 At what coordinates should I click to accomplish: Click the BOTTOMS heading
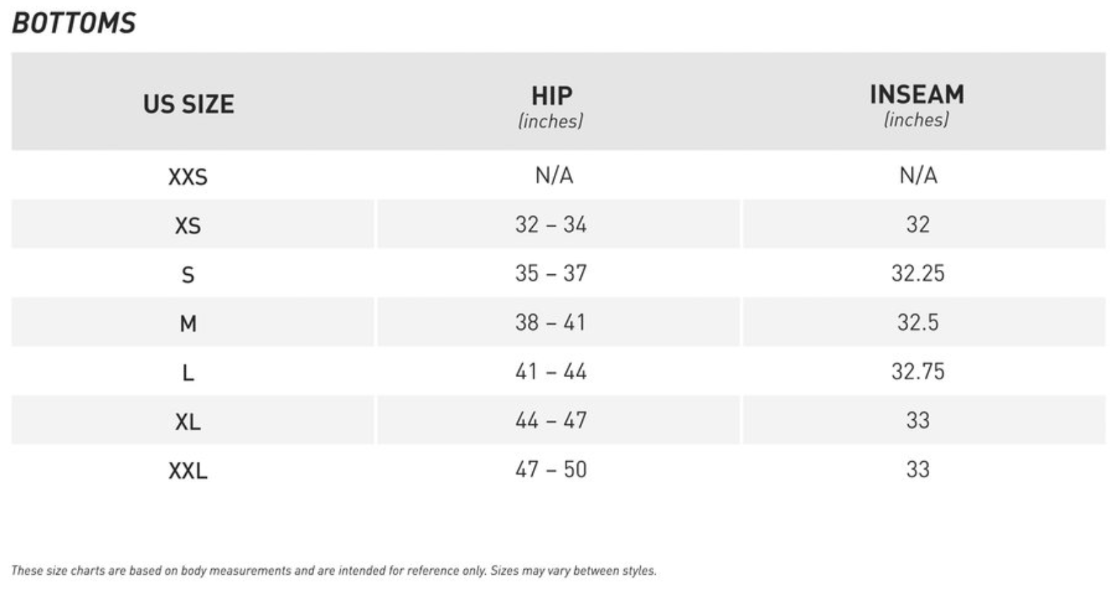click(x=74, y=24)
